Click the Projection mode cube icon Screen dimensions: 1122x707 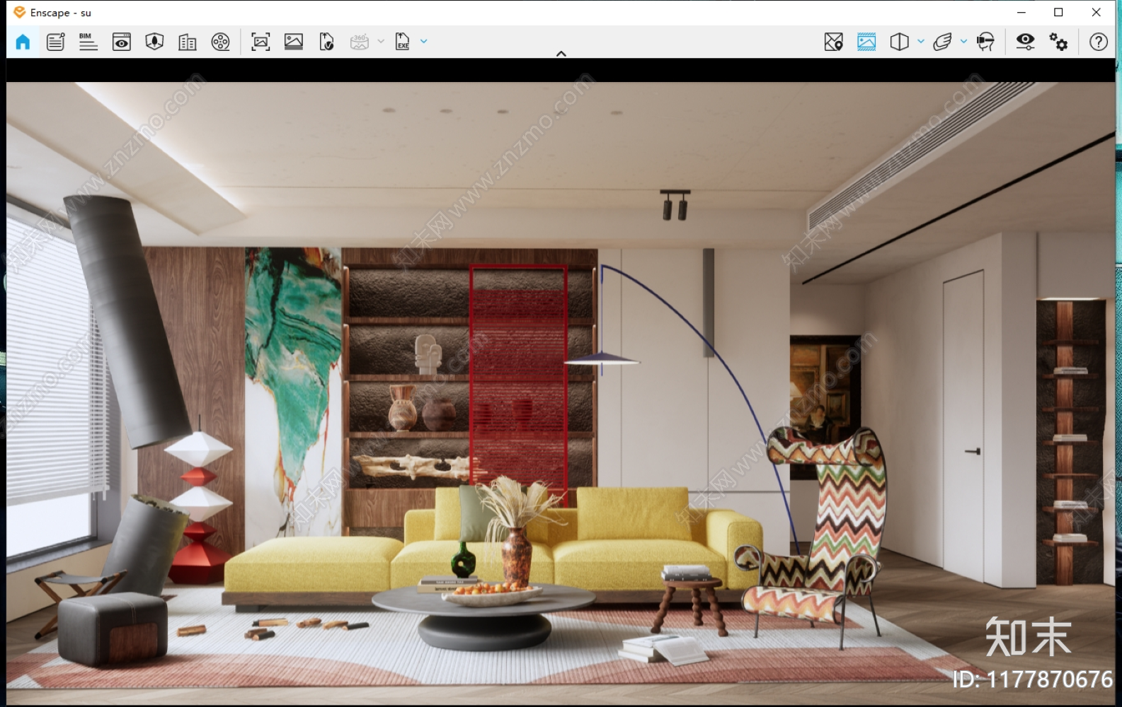pyautogui.click(x=900, y=42)
